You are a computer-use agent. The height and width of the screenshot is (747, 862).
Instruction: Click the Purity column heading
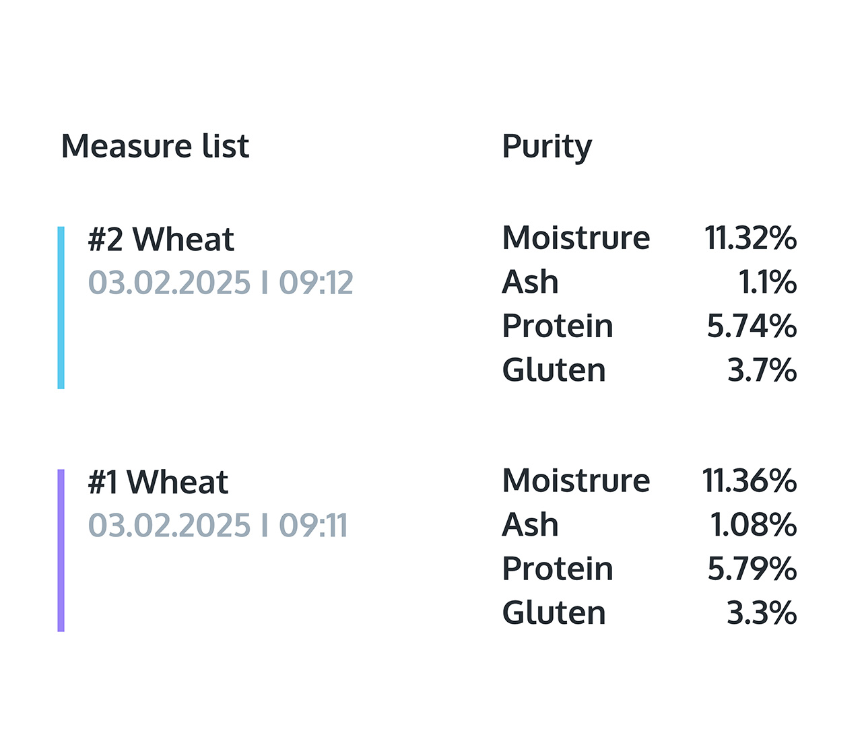547,146
